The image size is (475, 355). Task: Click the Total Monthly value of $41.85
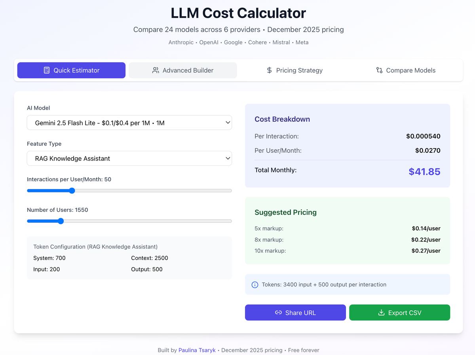424,172
